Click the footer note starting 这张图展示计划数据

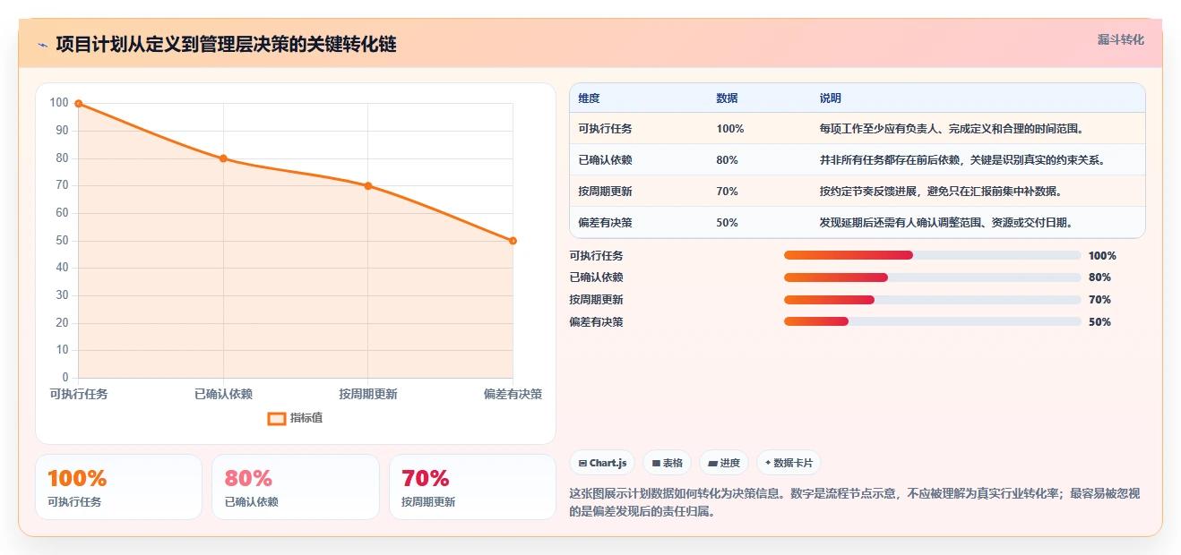(855, 503)
